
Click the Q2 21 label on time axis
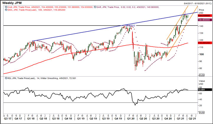pos(192,119)
